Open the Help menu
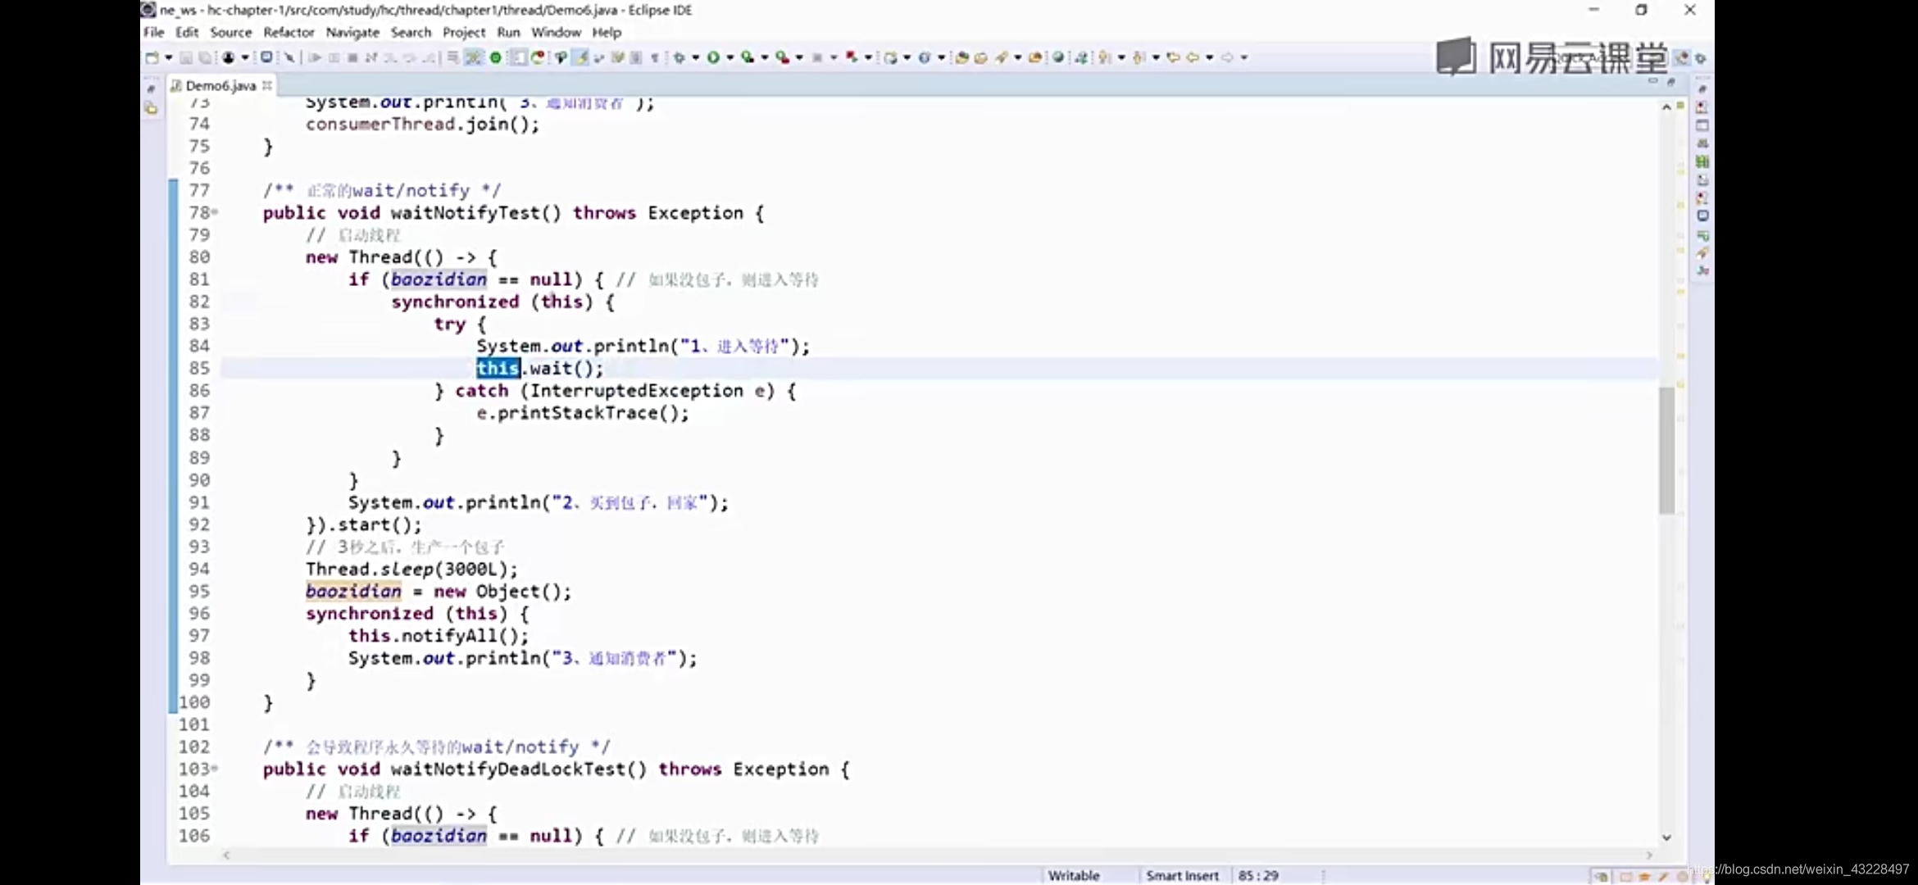Screen dimensions: 1918x885 tap(607, 32)
